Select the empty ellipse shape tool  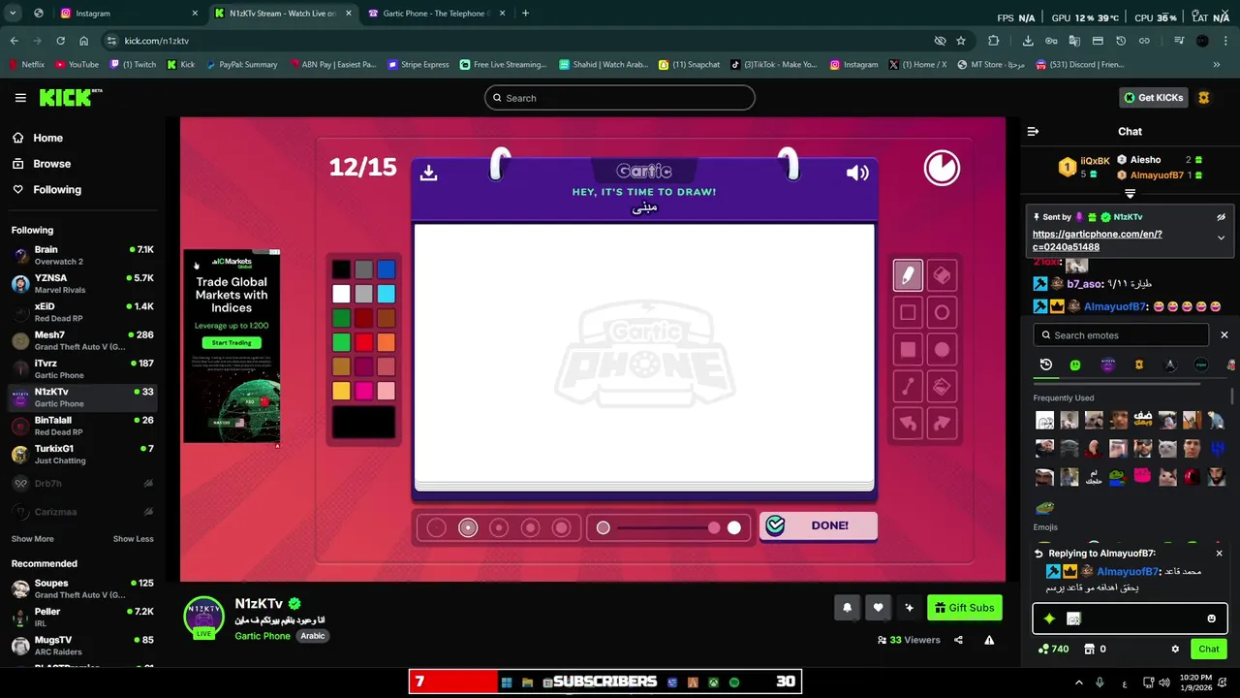pos(942,312)
